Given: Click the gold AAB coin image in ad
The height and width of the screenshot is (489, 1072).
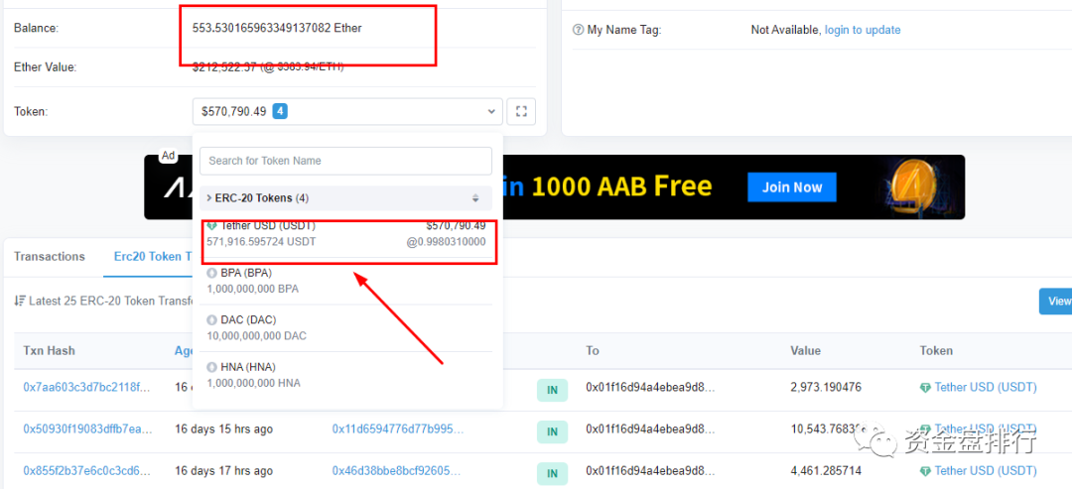Looking at the screenshot, I should pos(913,186).
